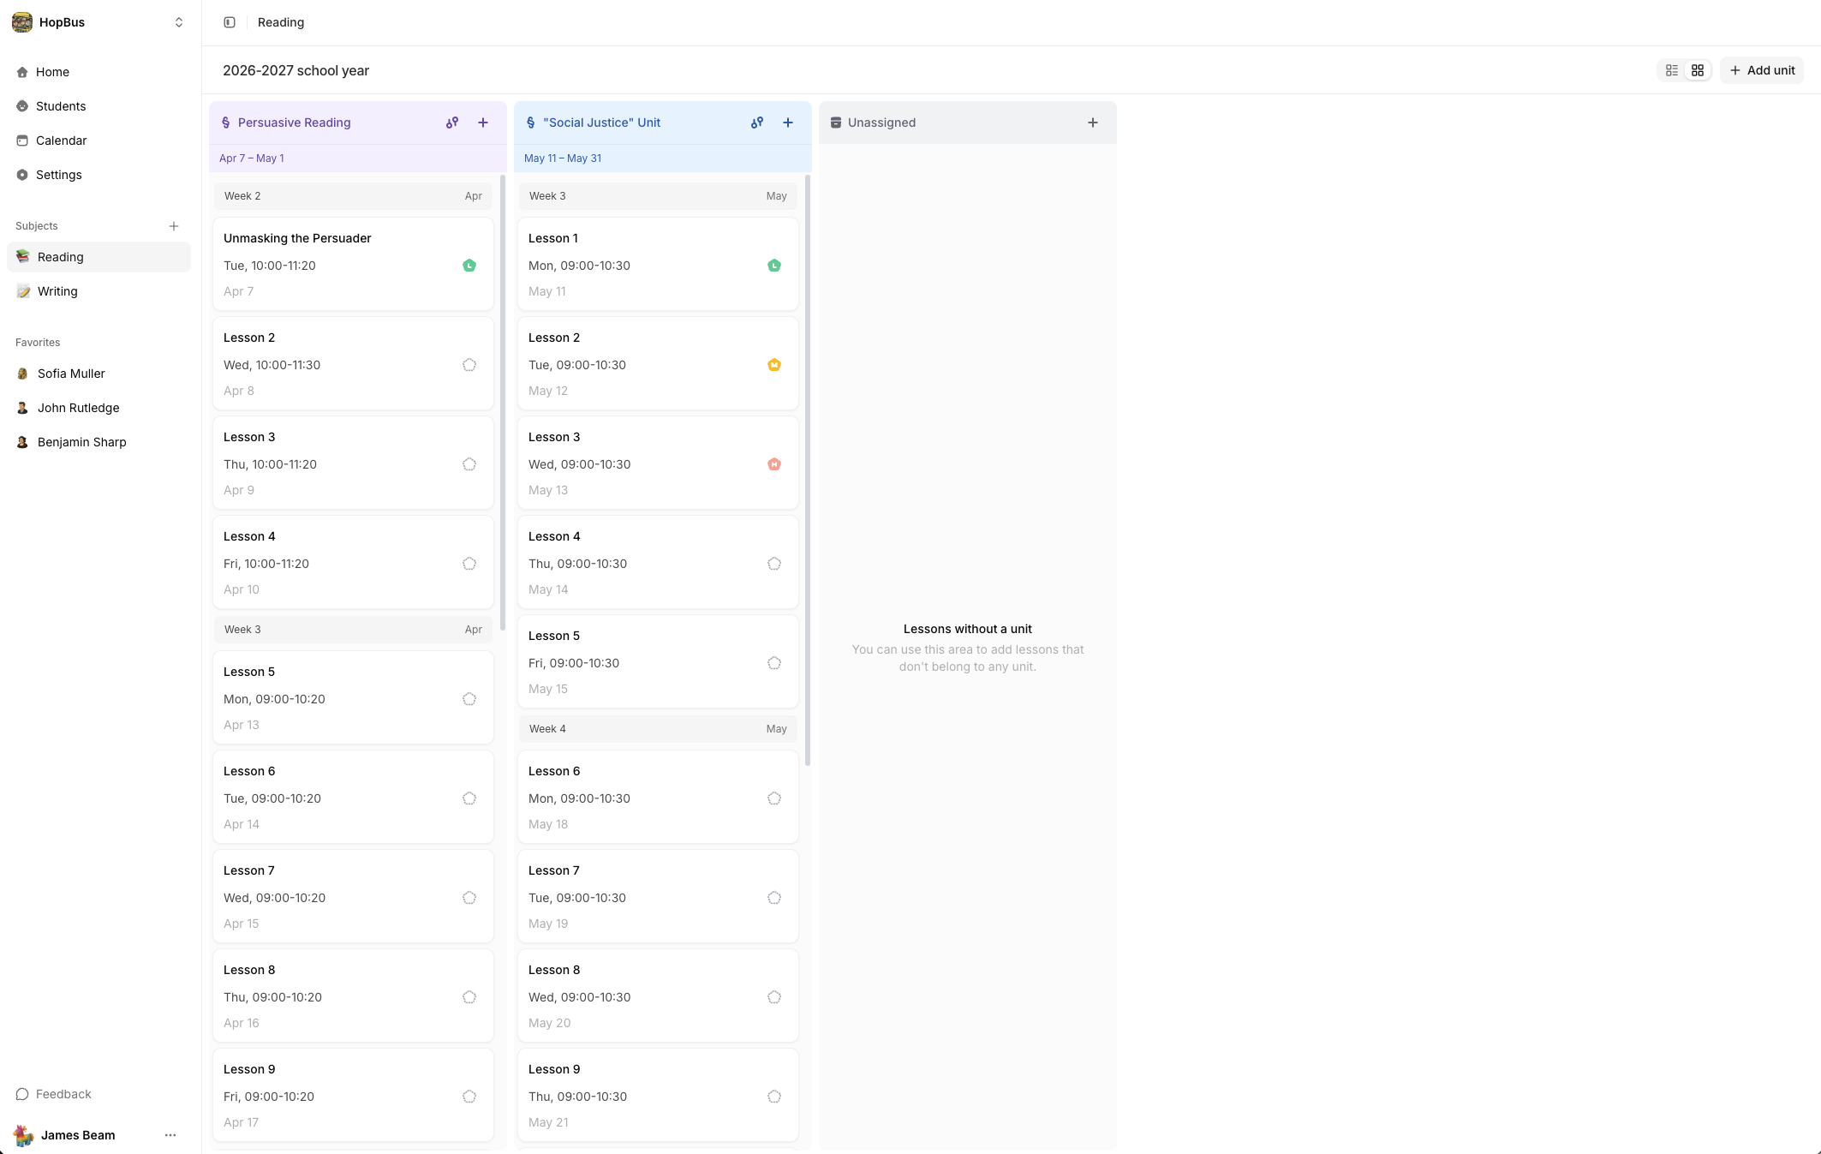The width and height of the screenshot is (1821, 1154).
Task: Open James Beam account options menu
Action: 170,1135
